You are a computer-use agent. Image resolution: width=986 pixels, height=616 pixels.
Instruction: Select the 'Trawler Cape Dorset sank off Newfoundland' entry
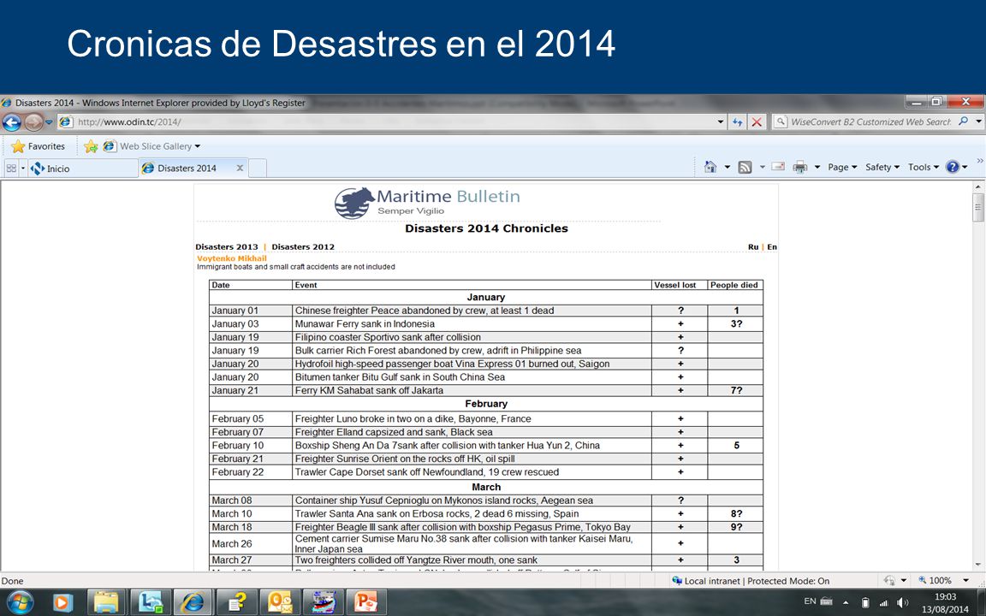pyautogui.click(x=427, y=472)
